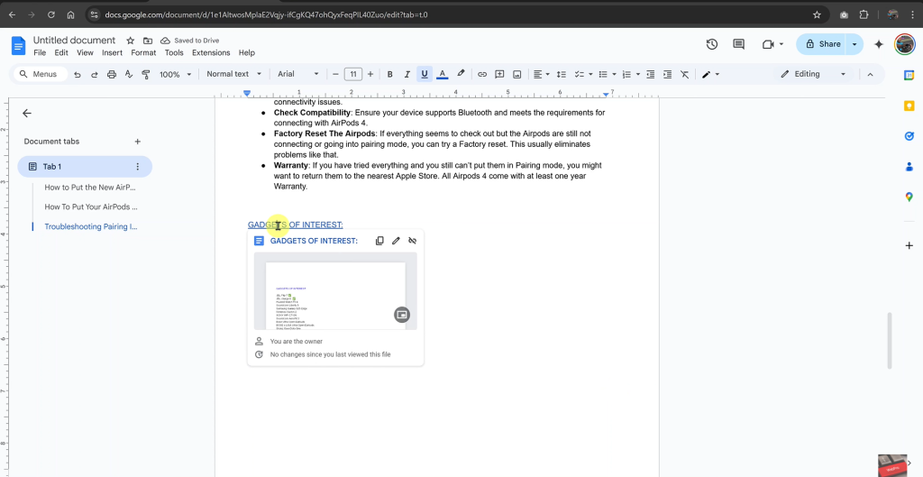Open the Editing mode dropdown

coord(813,74)
